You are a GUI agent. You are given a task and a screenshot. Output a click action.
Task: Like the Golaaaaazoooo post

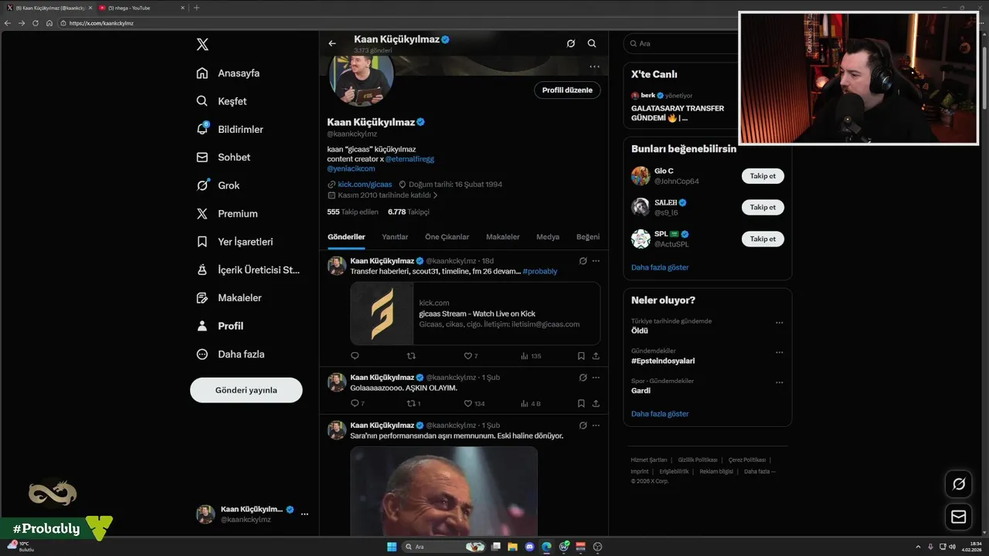tap(467, 403)
